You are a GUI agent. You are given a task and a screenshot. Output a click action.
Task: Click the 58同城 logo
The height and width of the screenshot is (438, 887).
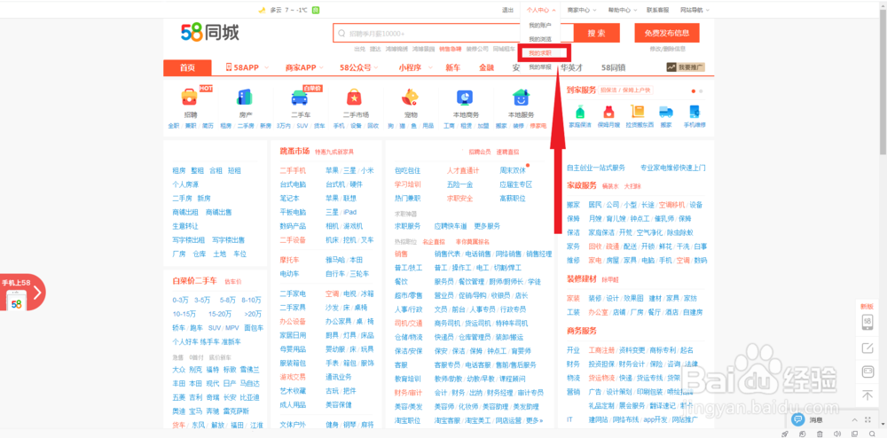click(x=210, y=33)
